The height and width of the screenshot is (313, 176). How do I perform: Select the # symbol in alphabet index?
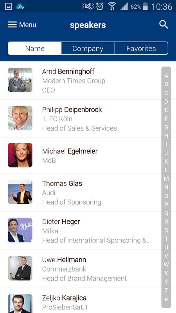tap(166, 299)
